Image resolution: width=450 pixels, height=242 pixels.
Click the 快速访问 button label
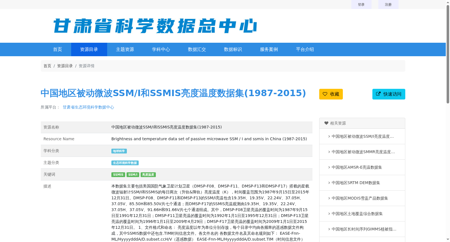[392, 94]
